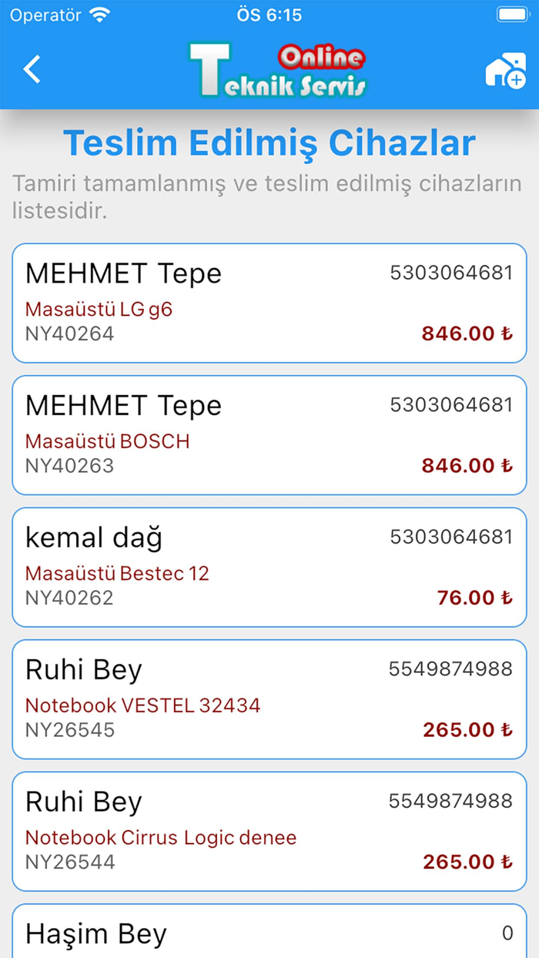Screen dimensions: 539x958
Task: Select the 846.00 ₺ price on second card
Action: pos(469,465)
